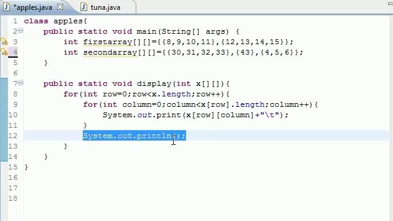Viewport: 393px width, 221px height.
Task: Collapse the display method at line 7
Action: (21, 83)
